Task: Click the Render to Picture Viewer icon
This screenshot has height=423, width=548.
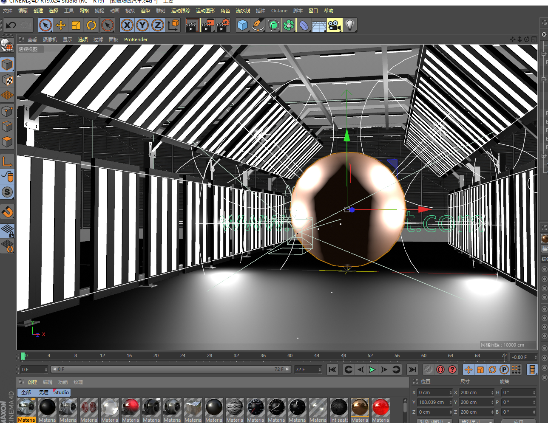Action: point(207,25)
